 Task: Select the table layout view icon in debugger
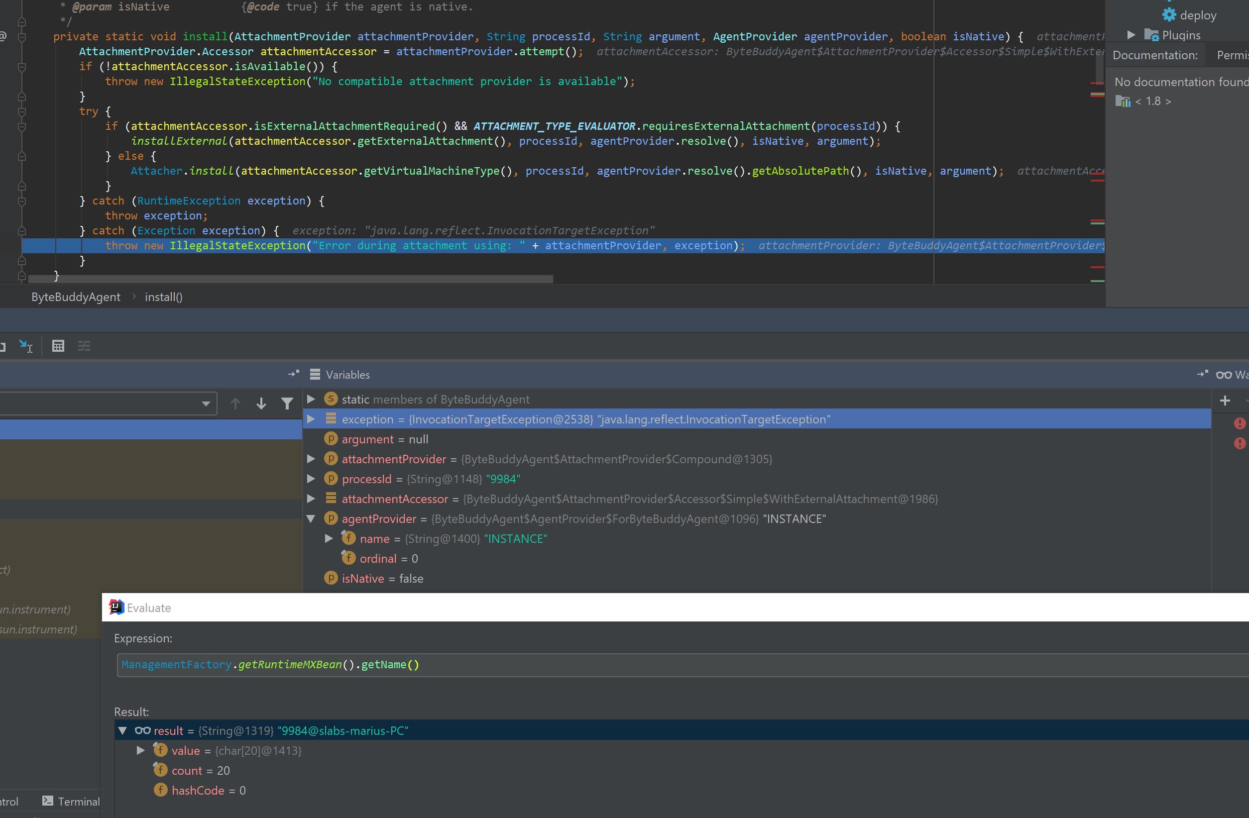tap(58, 345)
